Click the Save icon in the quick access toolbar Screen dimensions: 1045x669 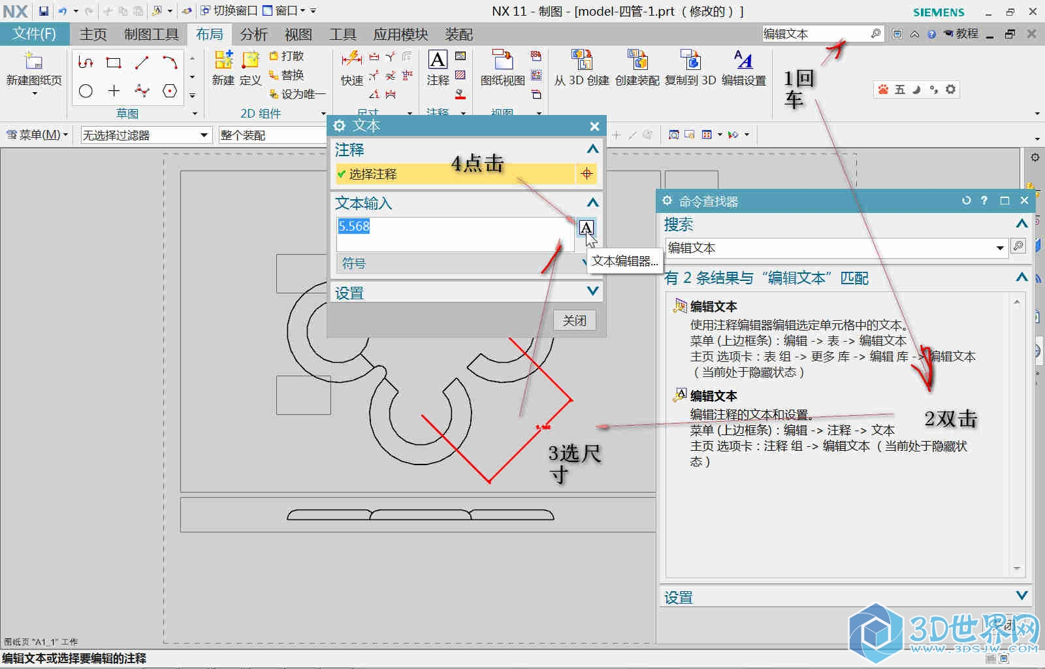click(x=43, y=11)
